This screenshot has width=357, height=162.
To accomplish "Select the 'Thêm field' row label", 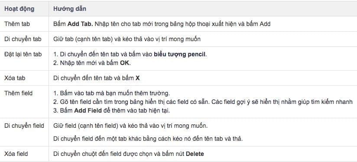I will [x=19, y=93].
